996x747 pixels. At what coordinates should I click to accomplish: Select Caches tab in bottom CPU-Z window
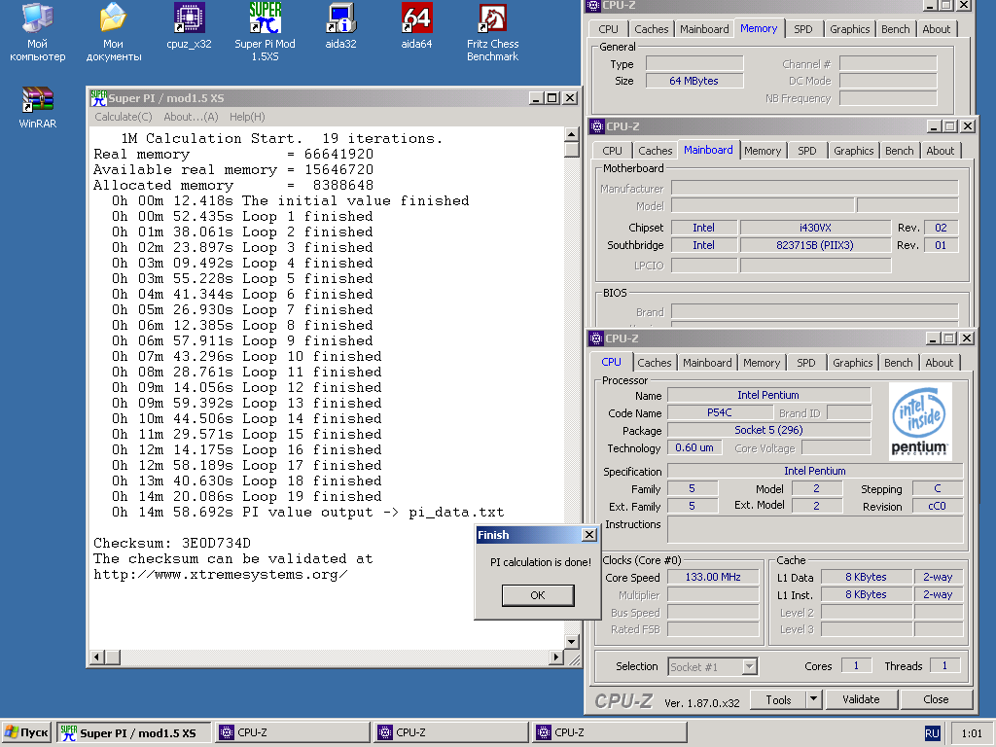[655, 363]
